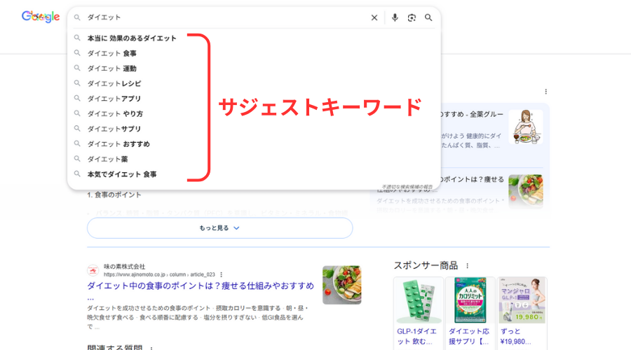Click the Google logo
Image resolution: width=631 pixels, height=350 pixels.
click(41, 17)
